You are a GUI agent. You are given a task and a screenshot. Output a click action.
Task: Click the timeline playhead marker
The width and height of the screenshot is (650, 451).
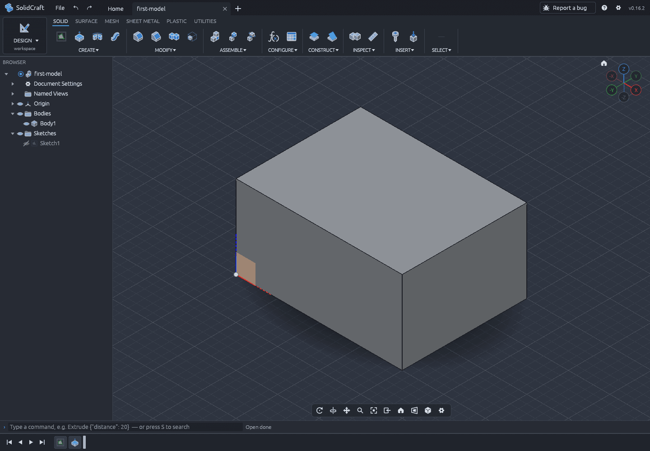(x=84, y=442)
